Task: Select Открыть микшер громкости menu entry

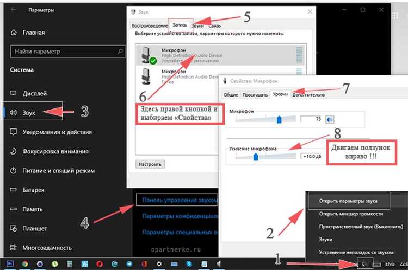Action: [351, 214]
